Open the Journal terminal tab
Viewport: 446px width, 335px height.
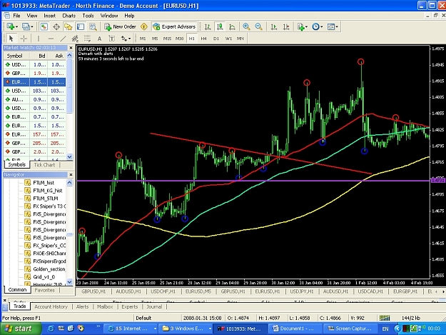154,306
